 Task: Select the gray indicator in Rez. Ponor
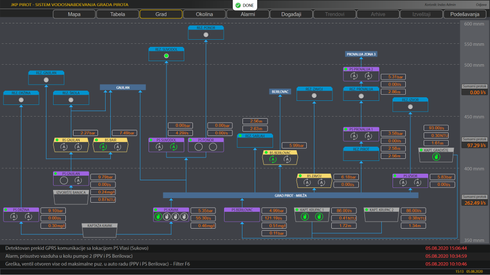[206, 35]
